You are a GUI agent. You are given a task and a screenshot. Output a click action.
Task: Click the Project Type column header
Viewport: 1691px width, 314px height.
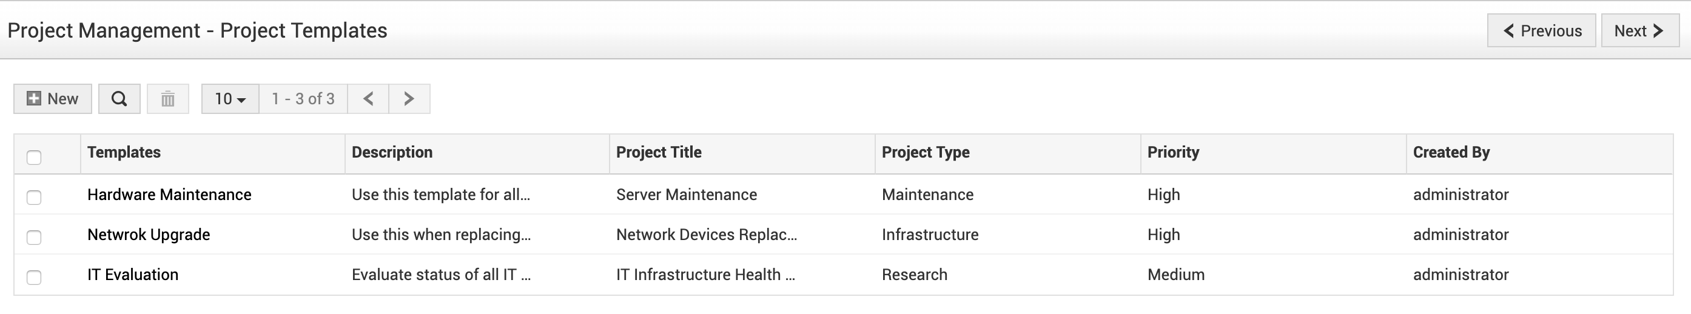[926, 152]
